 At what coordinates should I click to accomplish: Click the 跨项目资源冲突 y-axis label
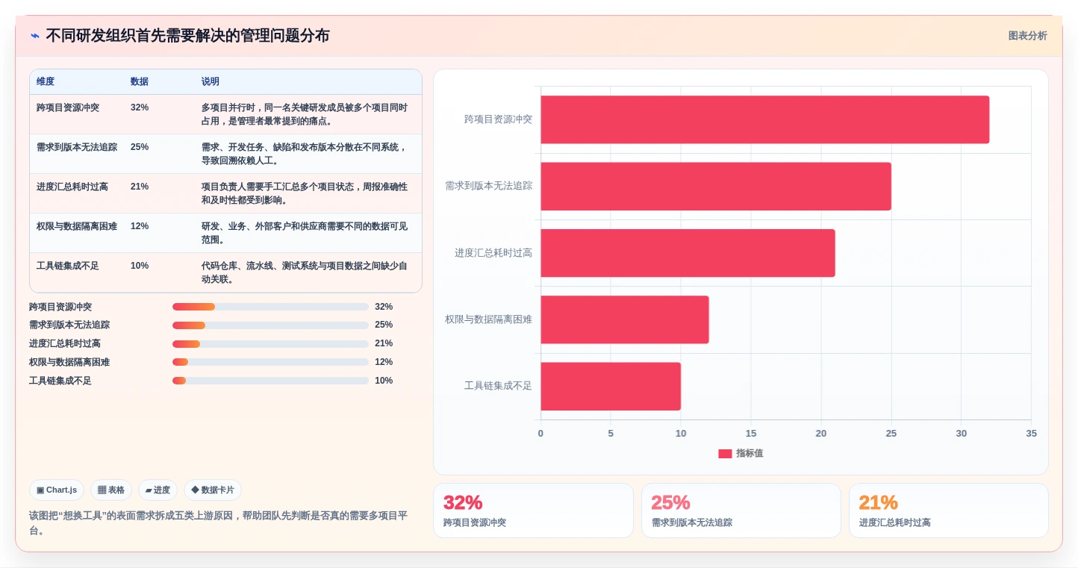pyautogui.click(x=498, y=119)
